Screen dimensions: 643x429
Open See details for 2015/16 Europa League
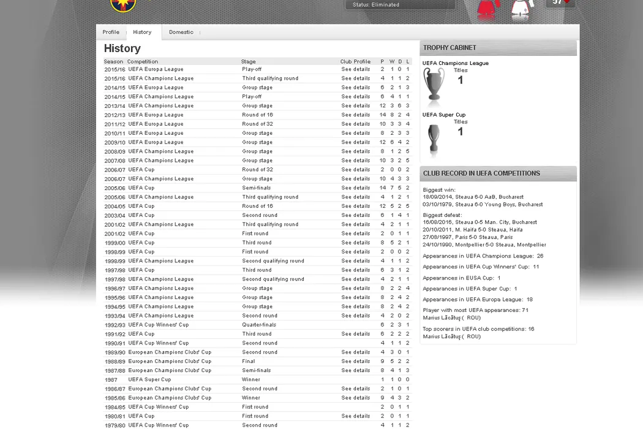355,69
